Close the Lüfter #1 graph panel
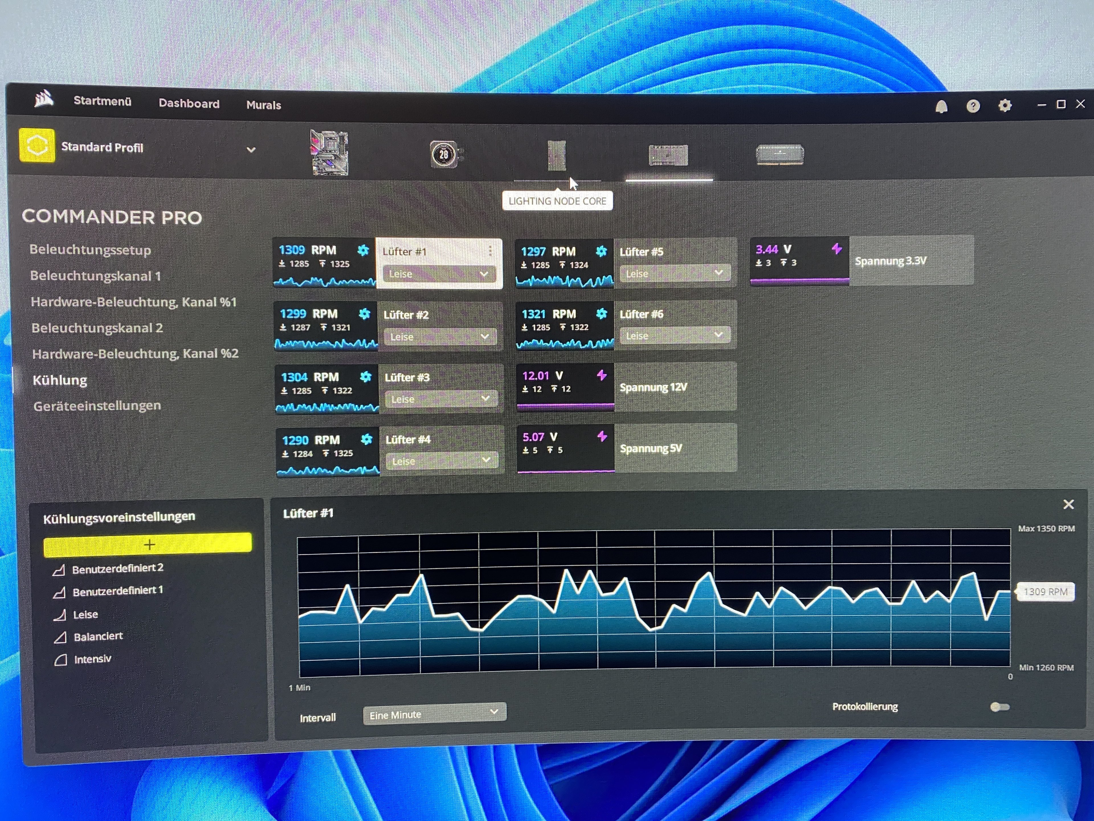The image size is (1094, 821). click(1068, 504)
